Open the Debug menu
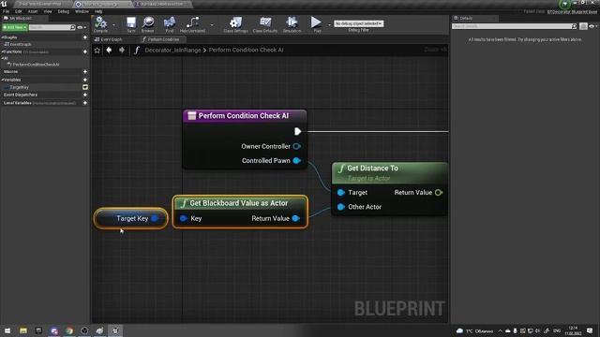The height and width of the screenshot is (337, 600). 63,11
